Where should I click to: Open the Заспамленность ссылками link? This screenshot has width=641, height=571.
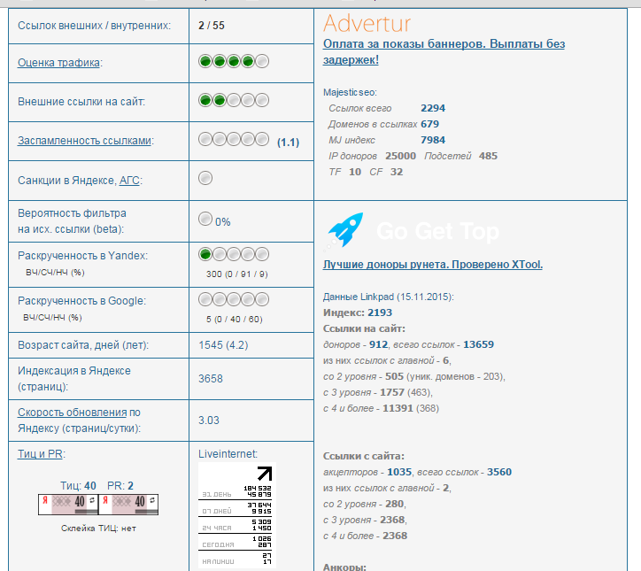tap(85, 141)
